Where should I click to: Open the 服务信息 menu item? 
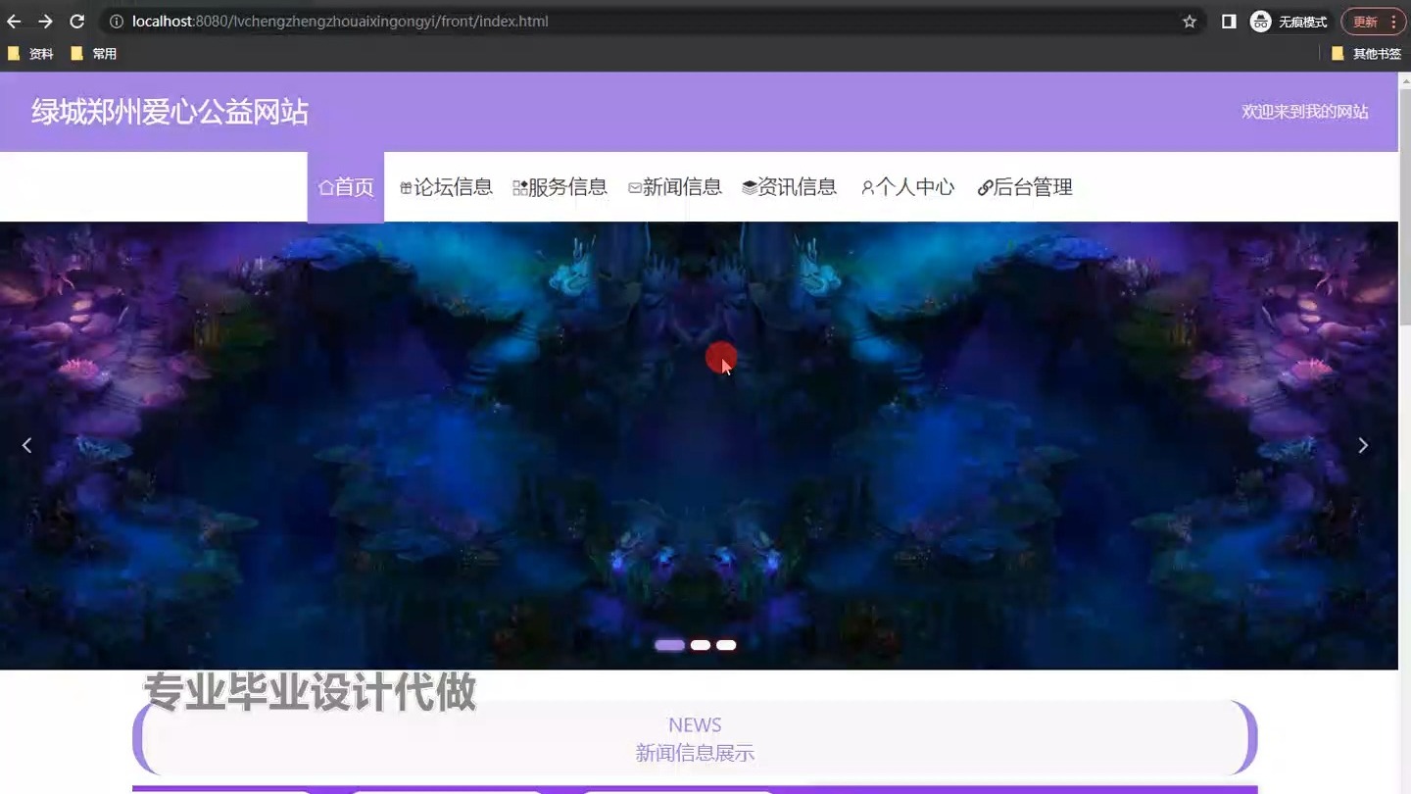(560, 187)
